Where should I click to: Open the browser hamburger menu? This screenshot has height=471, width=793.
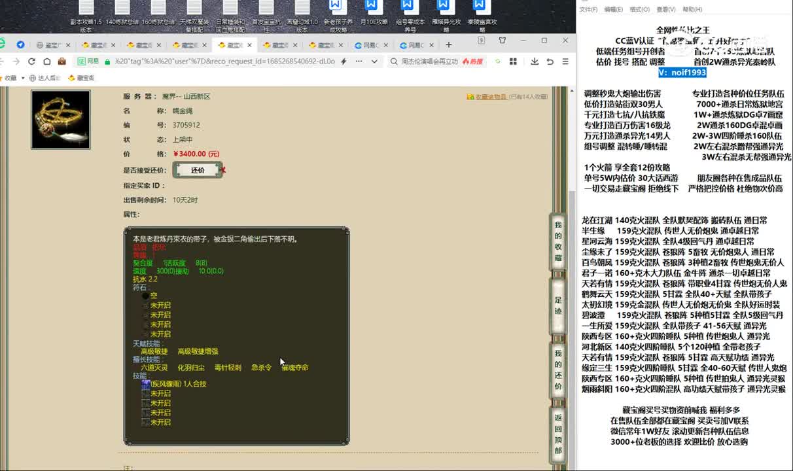[565, 61]
